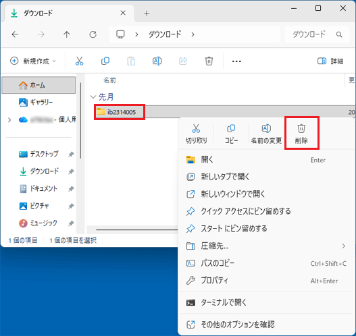Click the Cut scissors icon in the toolbar

pos(79,61)
